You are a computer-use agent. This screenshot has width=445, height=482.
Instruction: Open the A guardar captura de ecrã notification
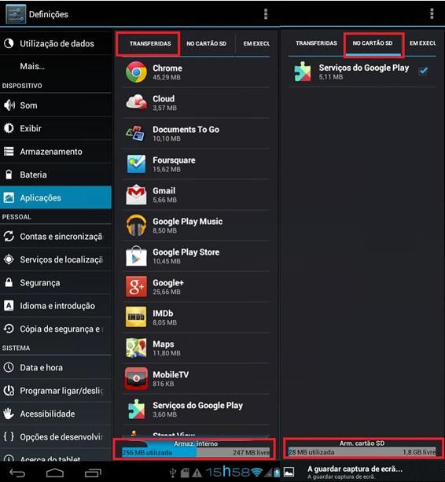(x=362, y=472)
